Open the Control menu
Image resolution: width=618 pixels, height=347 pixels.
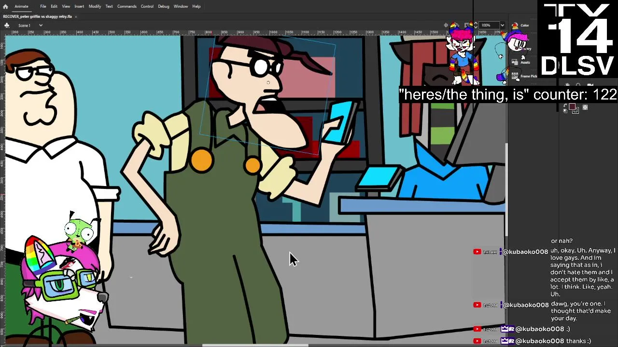(147, 6)
